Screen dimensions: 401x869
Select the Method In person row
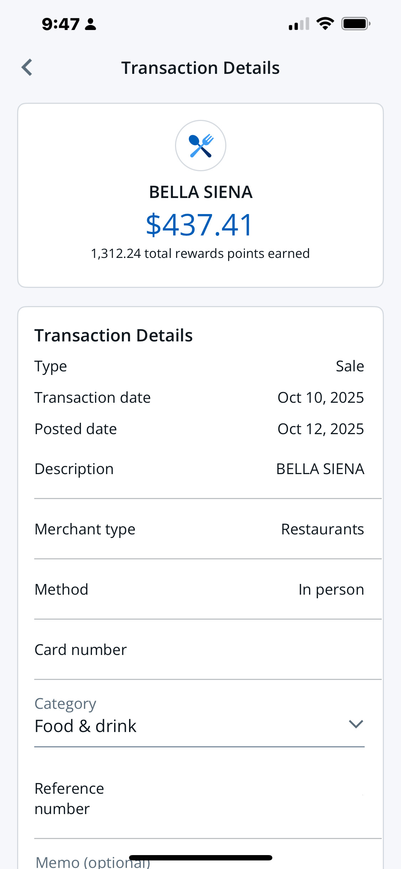(x=200, y=589)
